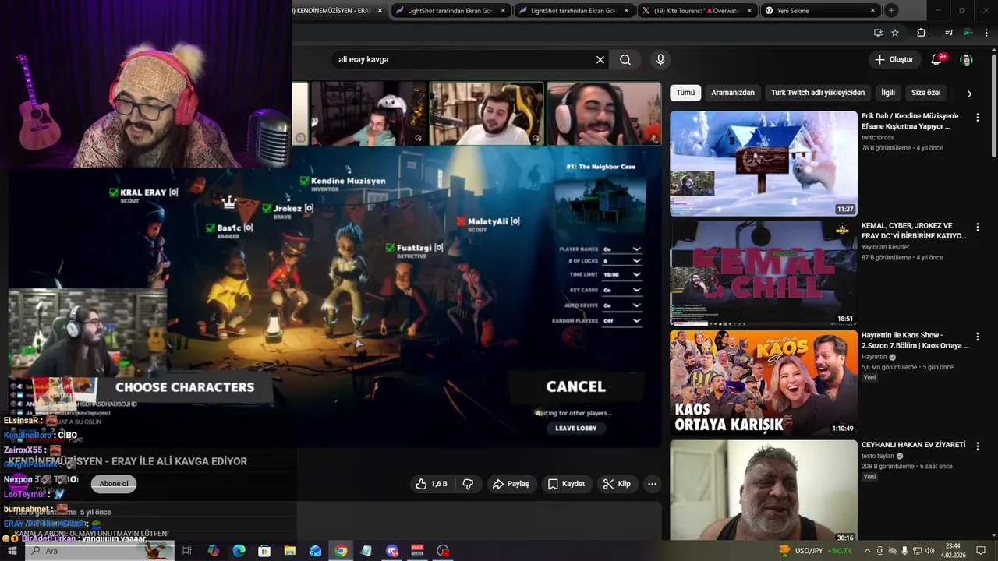Click Klip clip button

617,484
